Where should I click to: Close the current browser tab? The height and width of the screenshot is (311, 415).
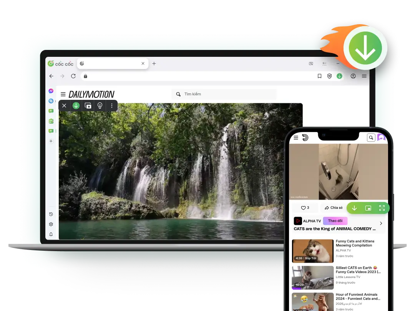[x=143, y=63]
